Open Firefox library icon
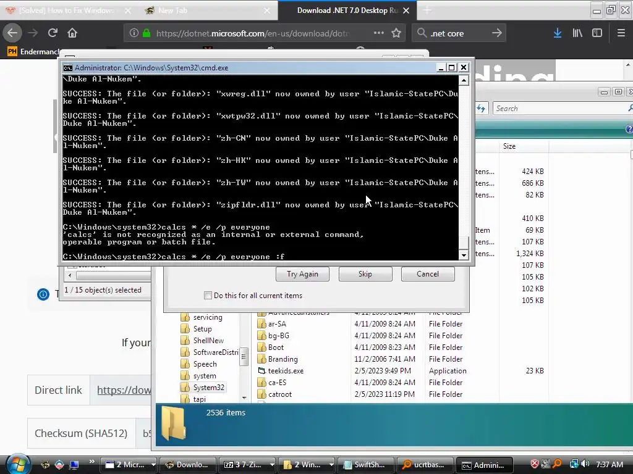The width and height of the screenshot is (633, 474). coord(577,33)
